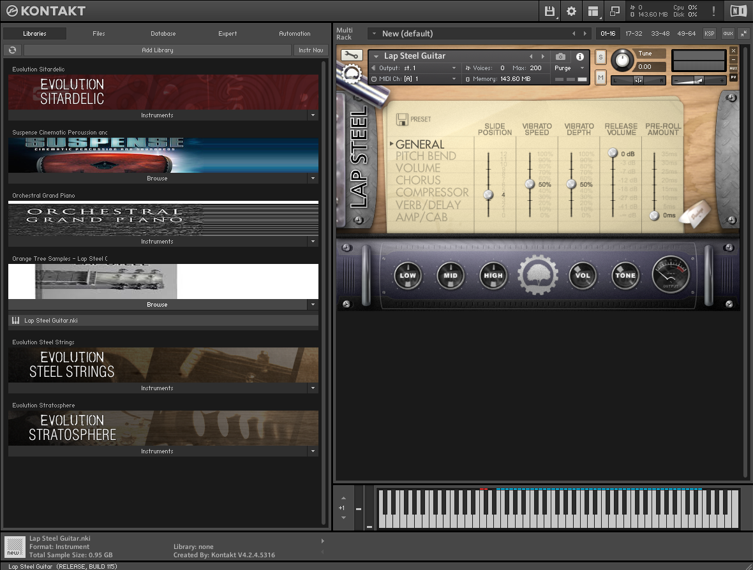Click the minimize rack arrows icon
The height and width of the screenshot is (570, 753).
coord(743,34)
